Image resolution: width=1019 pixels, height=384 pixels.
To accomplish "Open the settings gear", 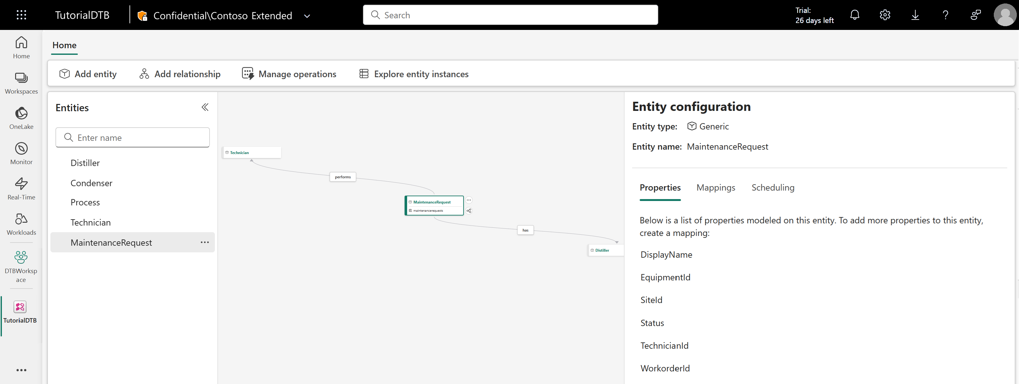I will pos(885,15).
